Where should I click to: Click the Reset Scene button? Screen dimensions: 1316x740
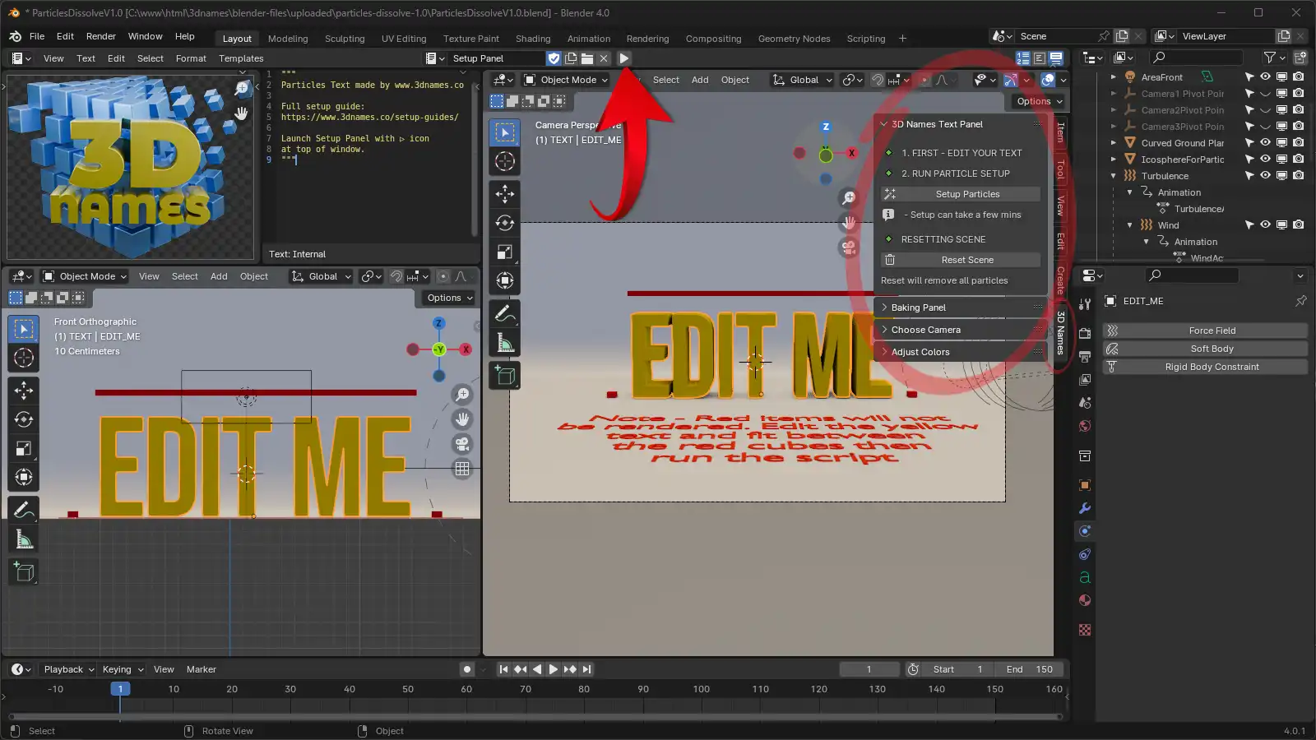point(961,260)
